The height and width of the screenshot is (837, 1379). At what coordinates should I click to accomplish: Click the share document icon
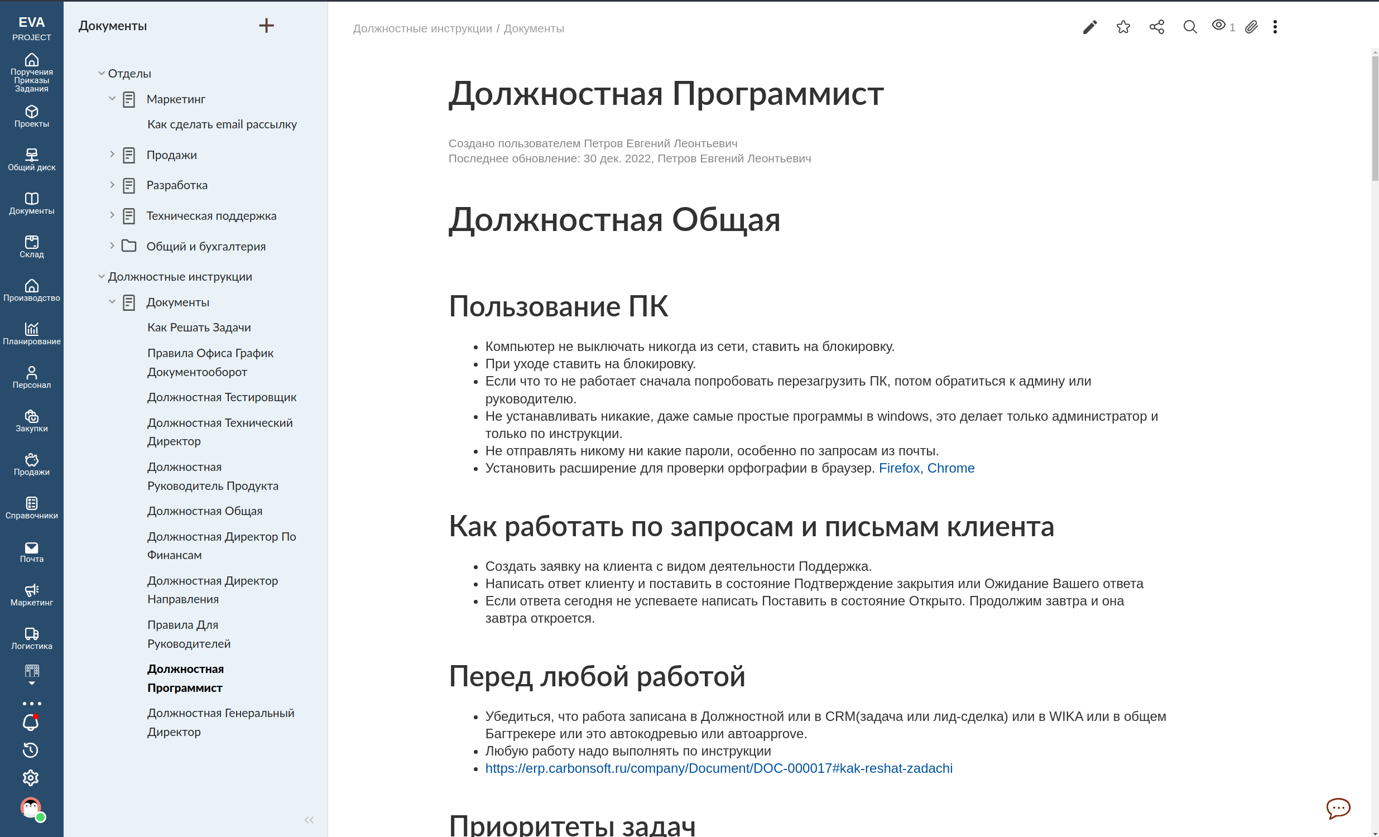[1156, 27]
